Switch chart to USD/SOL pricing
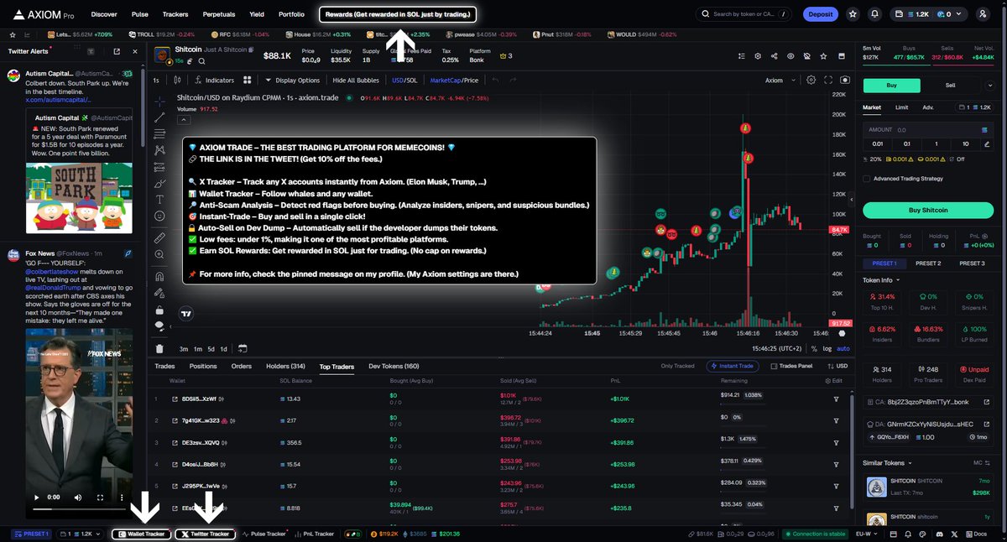This screenshot has height=542, width=1007. coord(404,81)
